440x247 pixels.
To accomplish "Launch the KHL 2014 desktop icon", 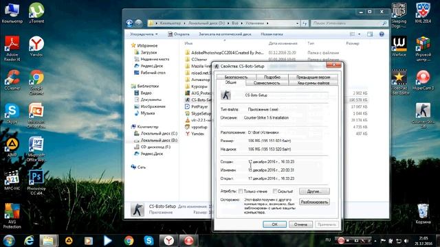I will tap(423, 12).
